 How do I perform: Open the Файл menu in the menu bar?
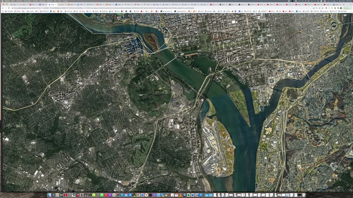click(x=13, y=1)
